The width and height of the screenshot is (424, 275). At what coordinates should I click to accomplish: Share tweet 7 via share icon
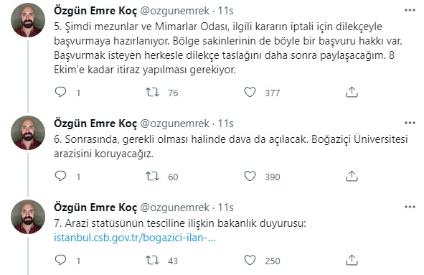tap(352, 260)
